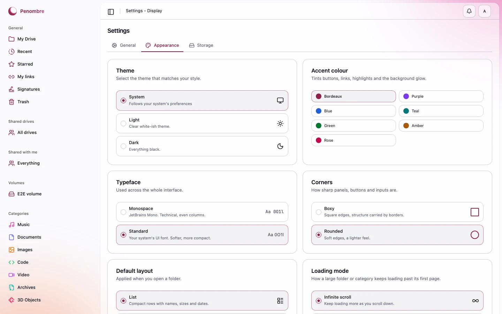Click the Signatures pen icon
The width and height of the screenshot is (502, 314).
(12, 89)
